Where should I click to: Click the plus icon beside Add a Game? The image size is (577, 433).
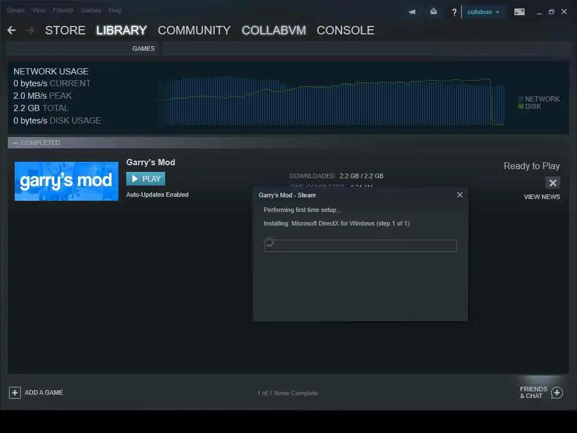pos(15,392)
